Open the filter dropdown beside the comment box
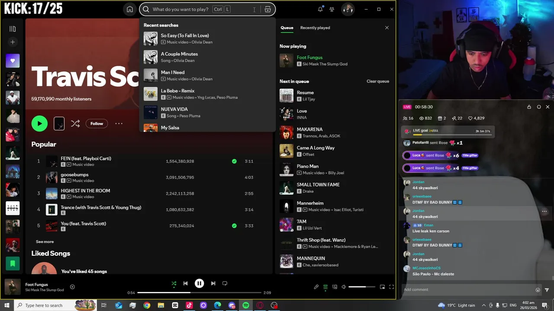Screen dimensions: 554x311 coord(547,290)
